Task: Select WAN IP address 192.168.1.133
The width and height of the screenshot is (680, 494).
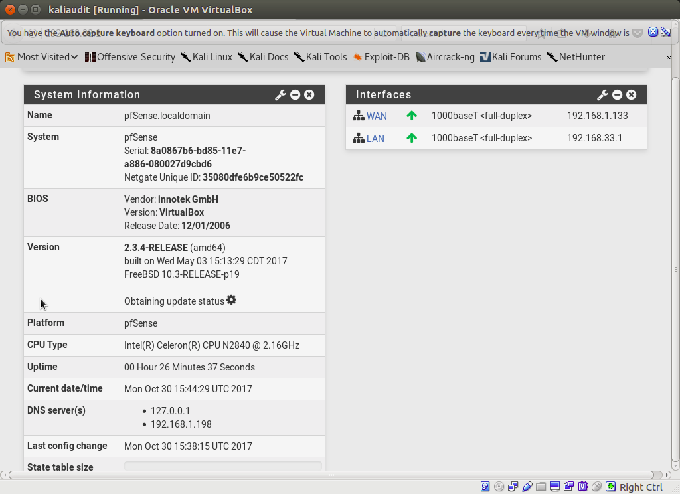Action: [597, 116]
